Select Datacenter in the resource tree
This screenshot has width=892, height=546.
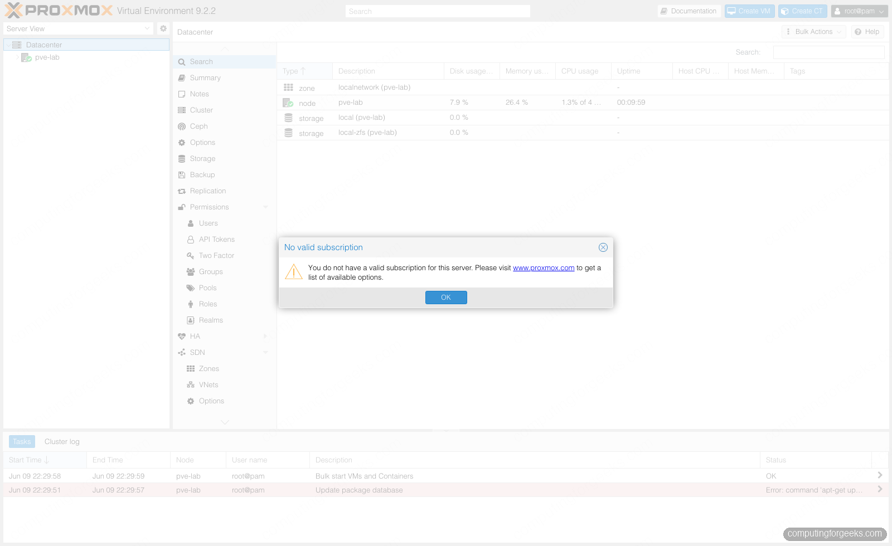[x=86, y=45]
